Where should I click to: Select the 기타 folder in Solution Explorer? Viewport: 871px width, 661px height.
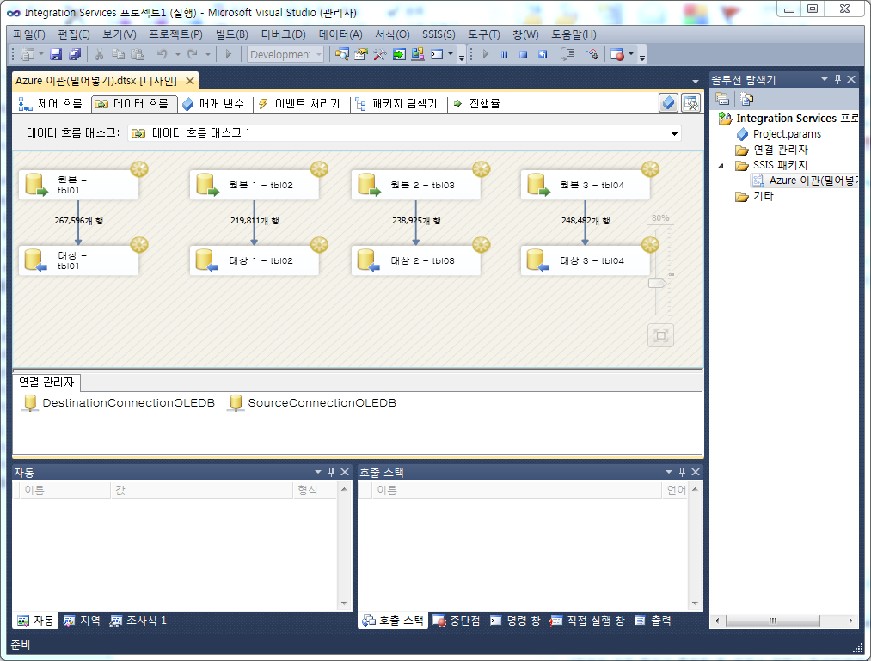click(x=754, y=196)
